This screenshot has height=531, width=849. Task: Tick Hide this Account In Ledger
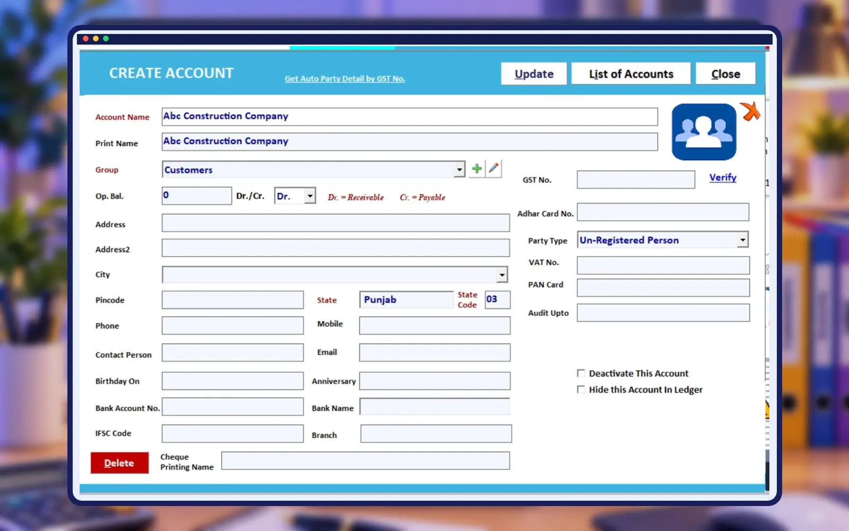coord(581,389)
